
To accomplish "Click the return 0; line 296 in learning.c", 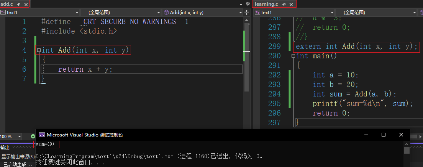I will tap(331, 113).
